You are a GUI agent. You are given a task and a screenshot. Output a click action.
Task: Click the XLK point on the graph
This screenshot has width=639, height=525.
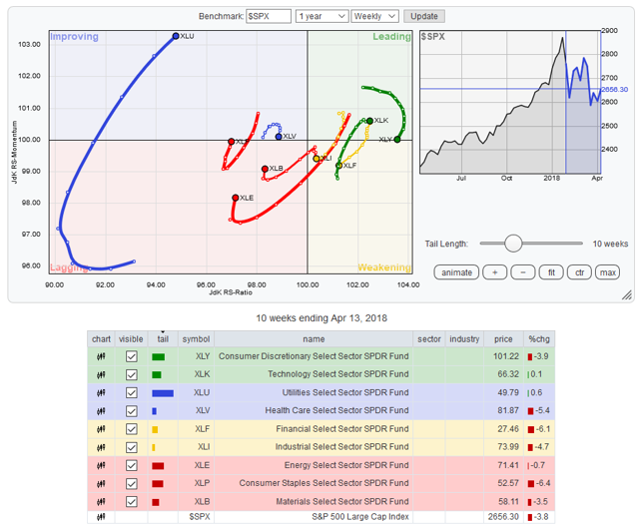(x=369, y=121)
